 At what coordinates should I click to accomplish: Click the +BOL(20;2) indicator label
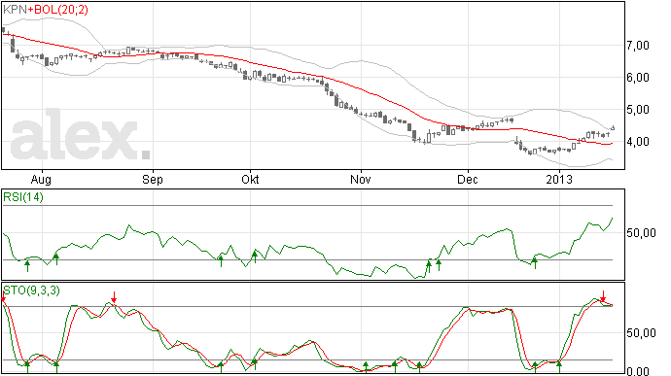[x=57, y=10]
